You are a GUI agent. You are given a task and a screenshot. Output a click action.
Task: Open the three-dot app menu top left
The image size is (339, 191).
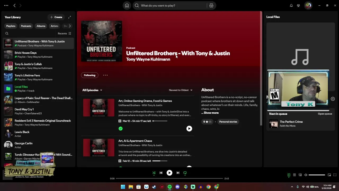(x=6, y=5)
